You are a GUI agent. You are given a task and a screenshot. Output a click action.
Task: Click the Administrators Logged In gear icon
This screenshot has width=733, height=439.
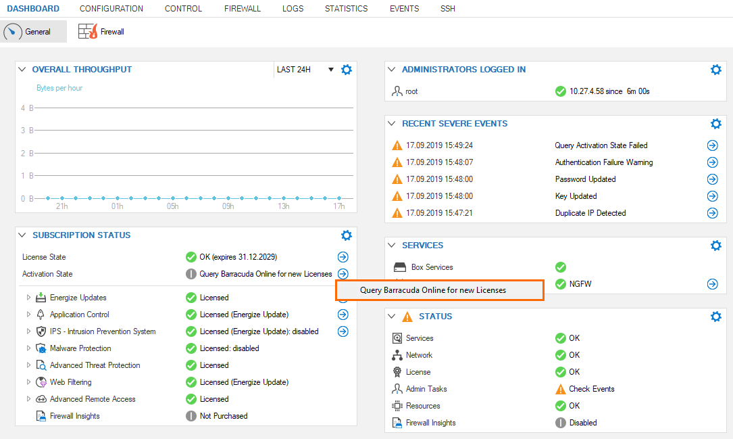pyautogui.click(x=716, y=70)
